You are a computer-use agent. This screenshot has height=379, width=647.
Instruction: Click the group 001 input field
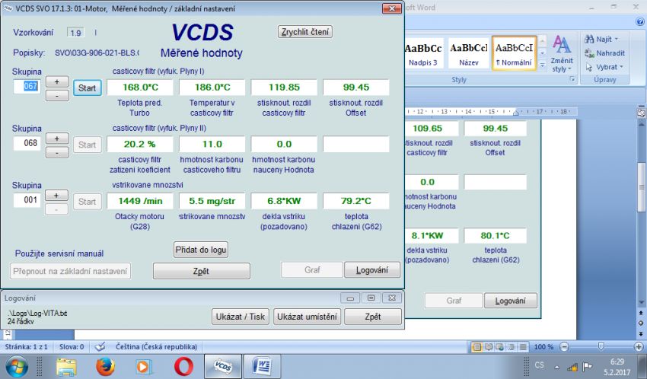[x=27, y=200]
